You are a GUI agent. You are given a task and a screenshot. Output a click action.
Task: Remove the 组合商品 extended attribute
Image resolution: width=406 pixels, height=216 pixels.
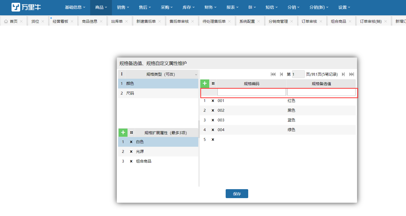[131, 161]
